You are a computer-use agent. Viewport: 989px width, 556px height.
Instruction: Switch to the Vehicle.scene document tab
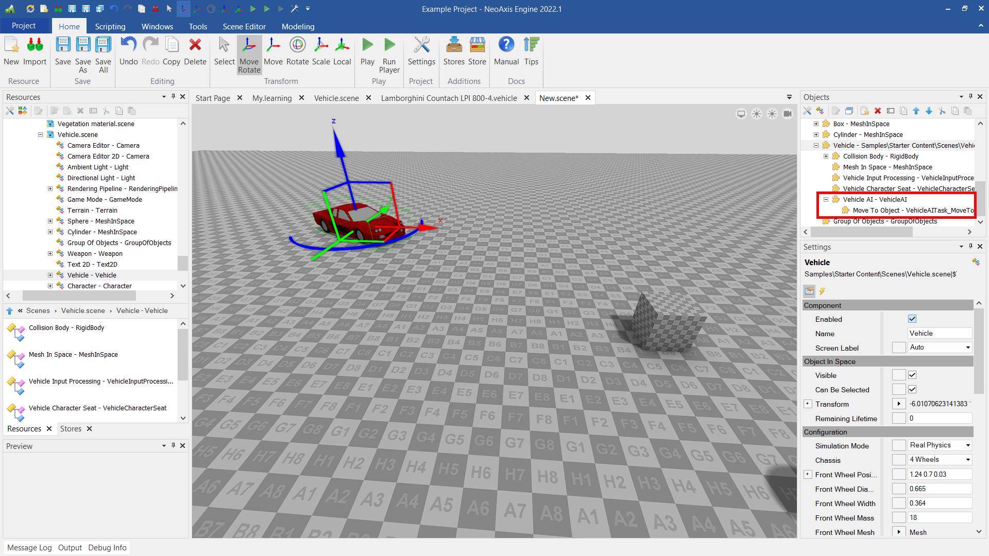(336, 98)
